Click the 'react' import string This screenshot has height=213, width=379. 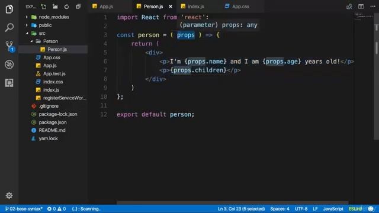coord(193,17)
